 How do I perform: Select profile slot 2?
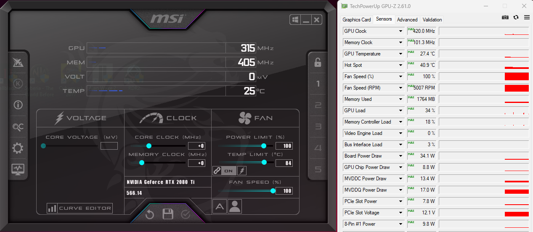pos(318,105)
